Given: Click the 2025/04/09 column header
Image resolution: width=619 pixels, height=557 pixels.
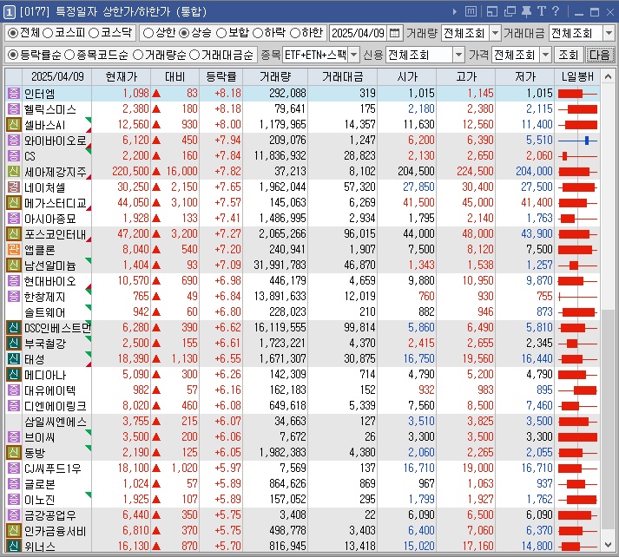Looking at the screenshot, I should 56,76.
